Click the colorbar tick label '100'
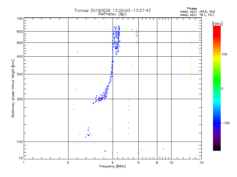The width and height of the screenshot is (237, 177). [224, 54]
